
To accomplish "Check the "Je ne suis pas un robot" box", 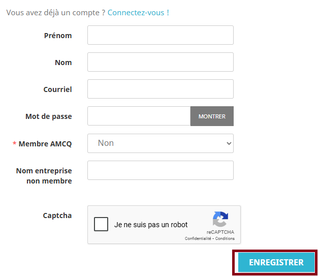I will click(101, 224).
